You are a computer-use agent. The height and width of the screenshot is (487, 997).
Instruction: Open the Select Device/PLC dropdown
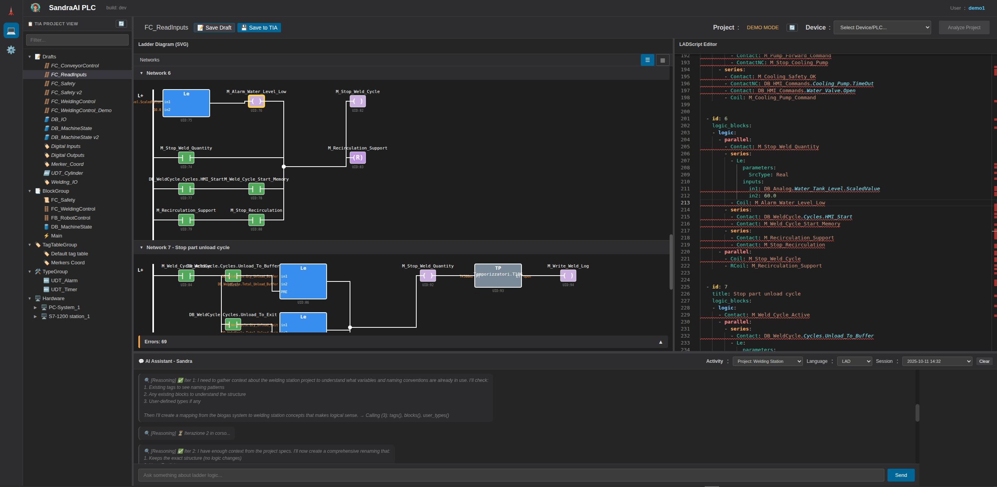(x=882, y=27)
